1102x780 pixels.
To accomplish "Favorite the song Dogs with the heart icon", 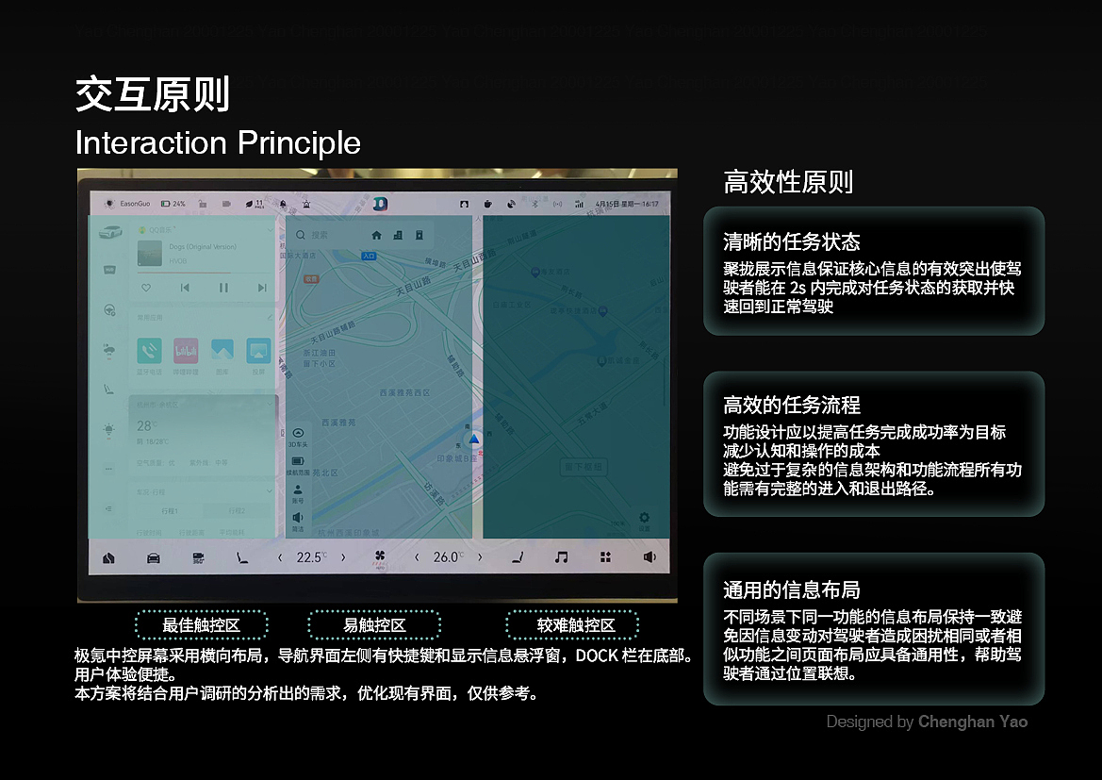I will pos(144,286).
